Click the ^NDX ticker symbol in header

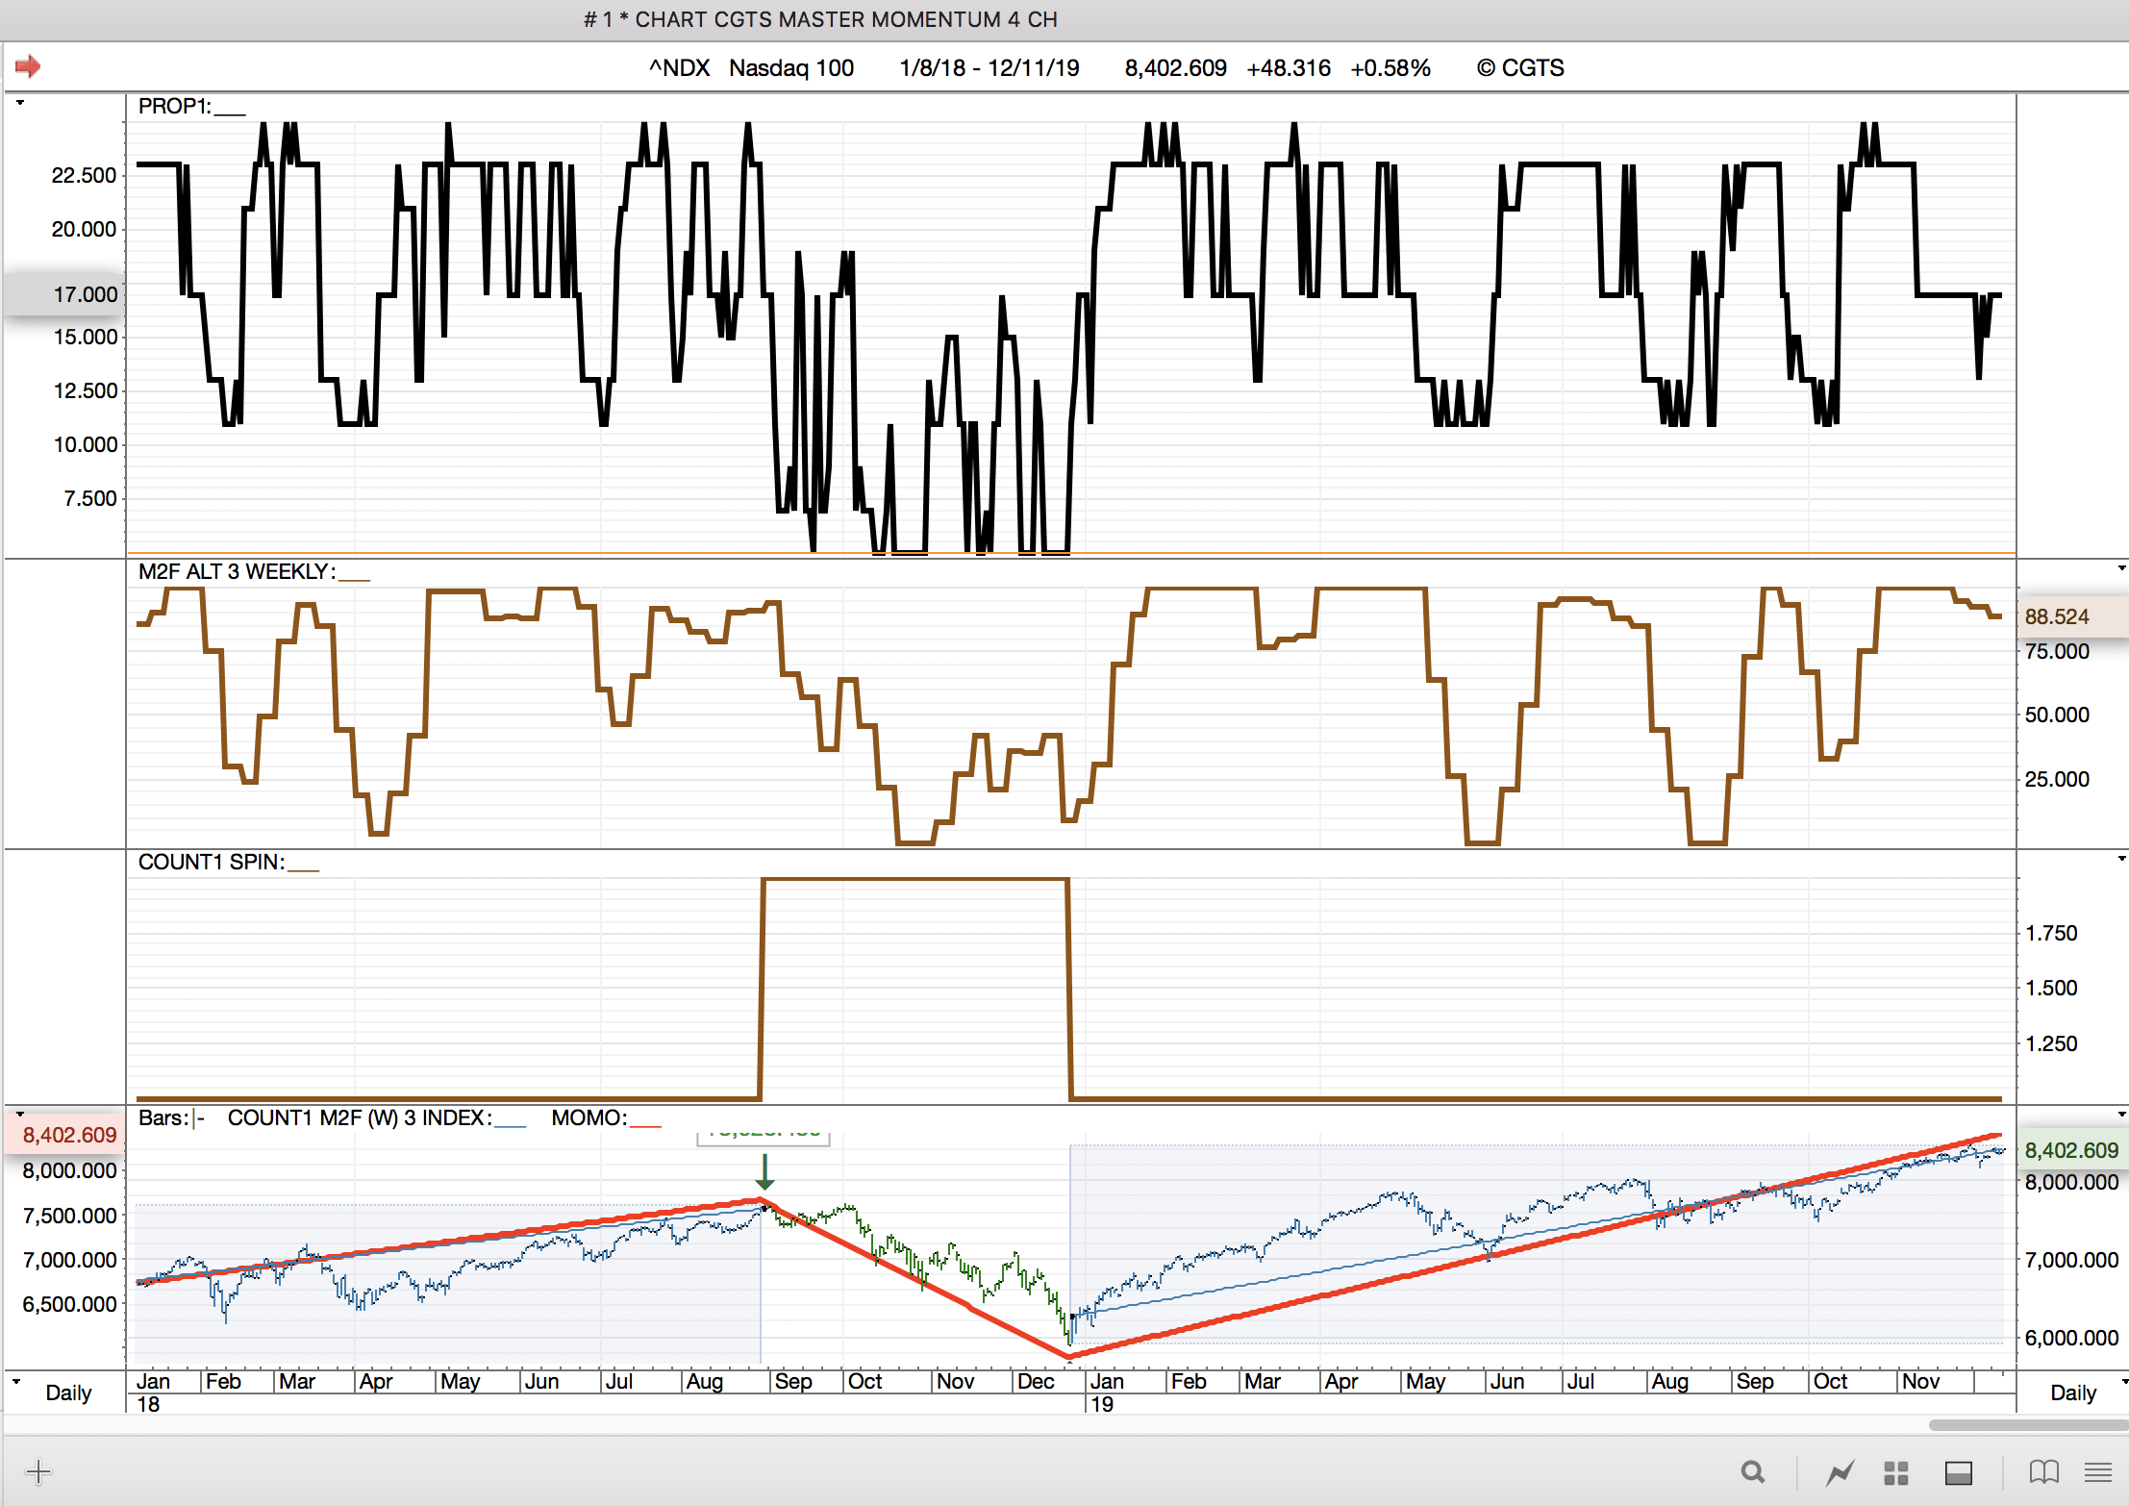pyautogui.click(x=679, y=68)
